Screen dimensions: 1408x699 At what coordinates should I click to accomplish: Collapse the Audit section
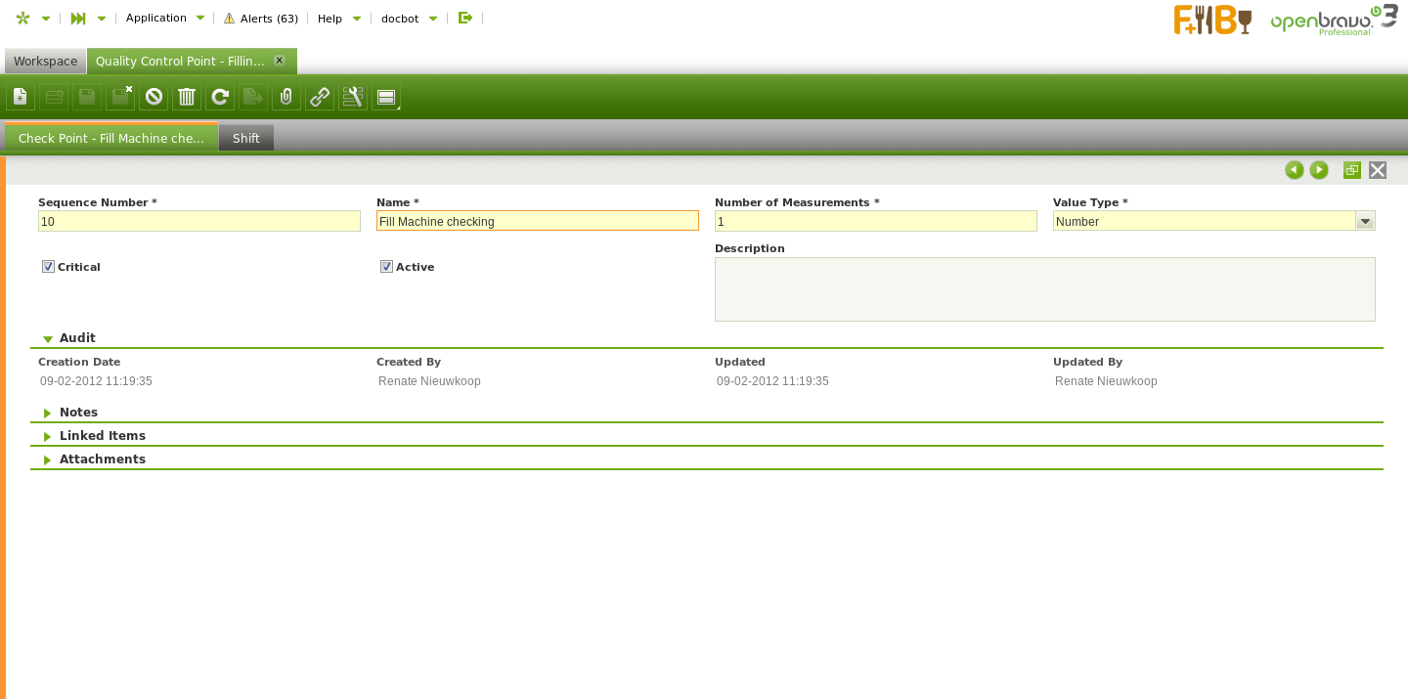click(76, 338)
